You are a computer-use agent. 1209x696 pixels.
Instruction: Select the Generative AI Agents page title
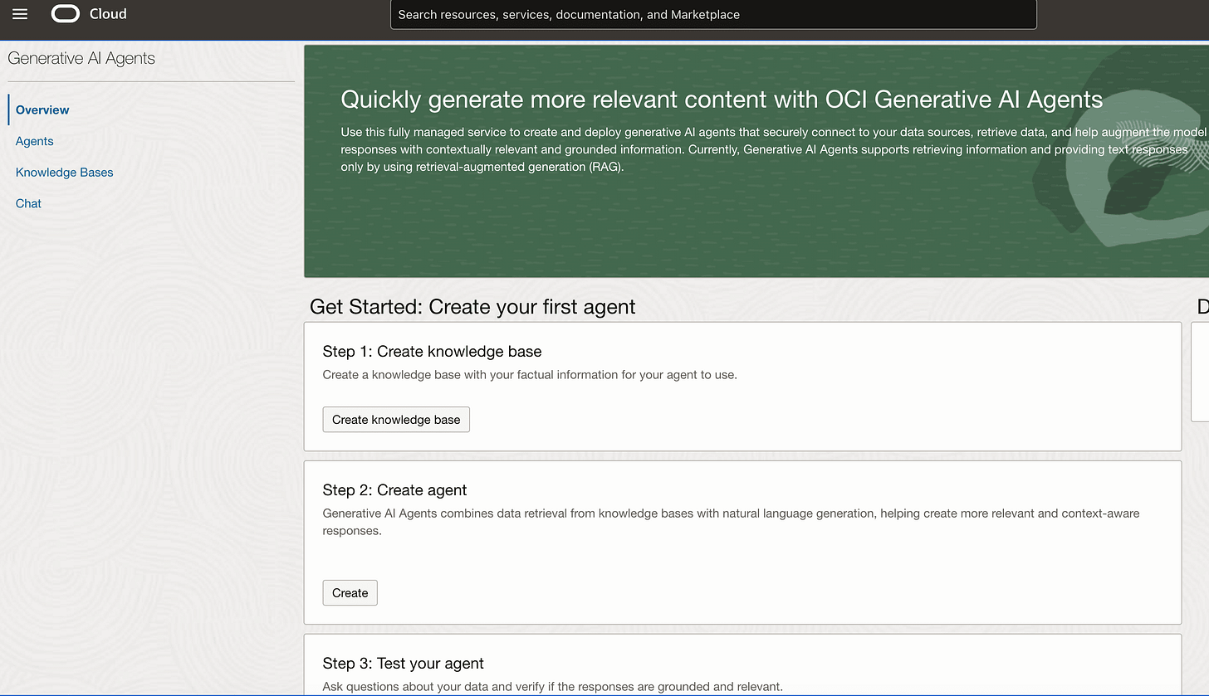pyautogui.click(x=81, y=58)
